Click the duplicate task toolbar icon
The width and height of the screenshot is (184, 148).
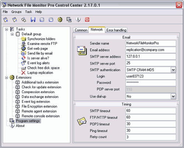tap(24, 20)
